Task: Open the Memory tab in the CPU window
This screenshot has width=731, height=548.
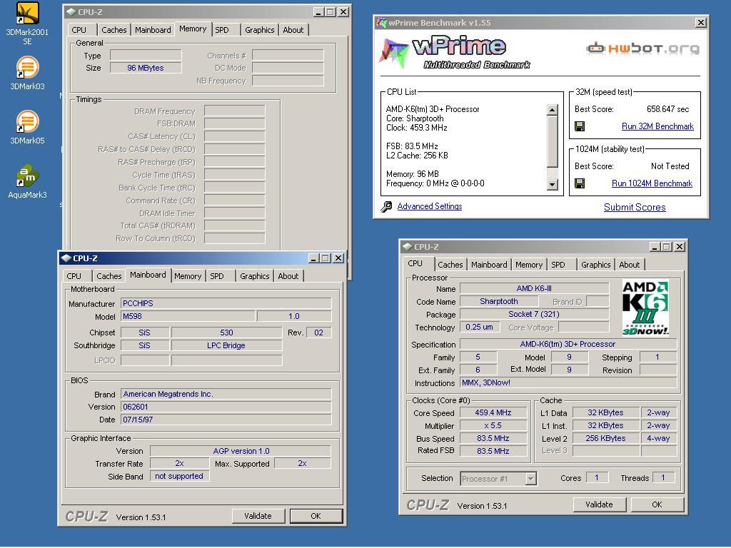Action: tap(529, 265)
